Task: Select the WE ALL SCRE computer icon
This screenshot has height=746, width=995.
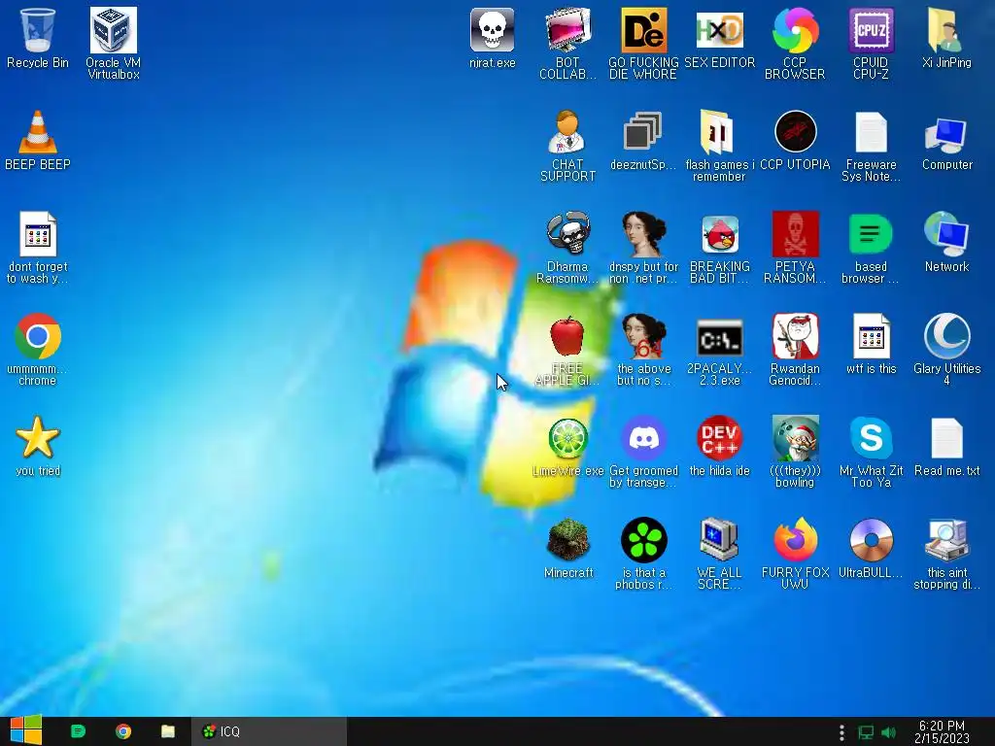Action: point(718,540)
